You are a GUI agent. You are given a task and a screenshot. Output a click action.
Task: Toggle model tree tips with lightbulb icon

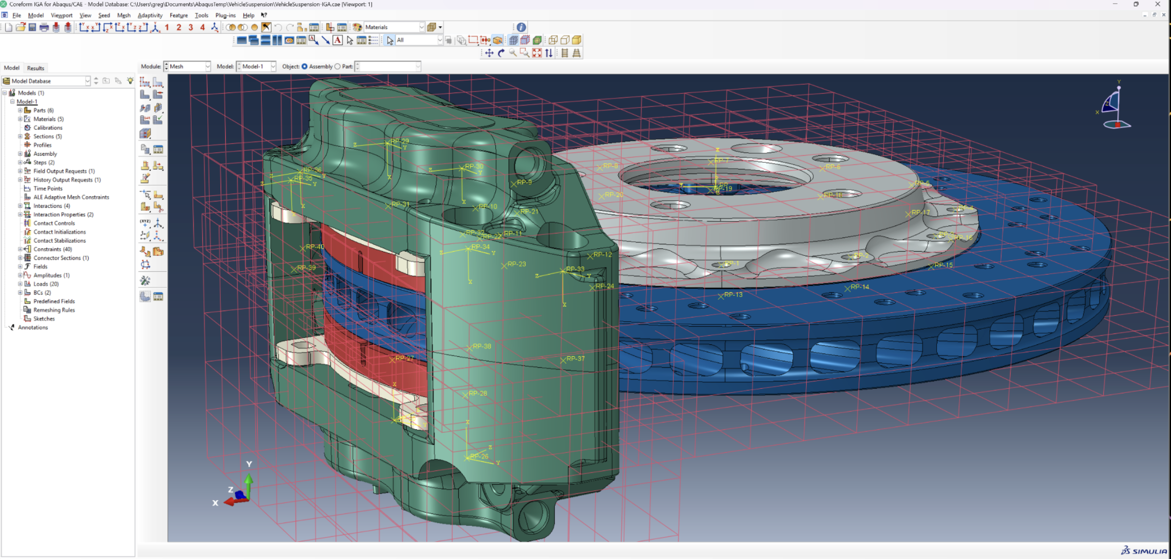(x=130, y=81)
